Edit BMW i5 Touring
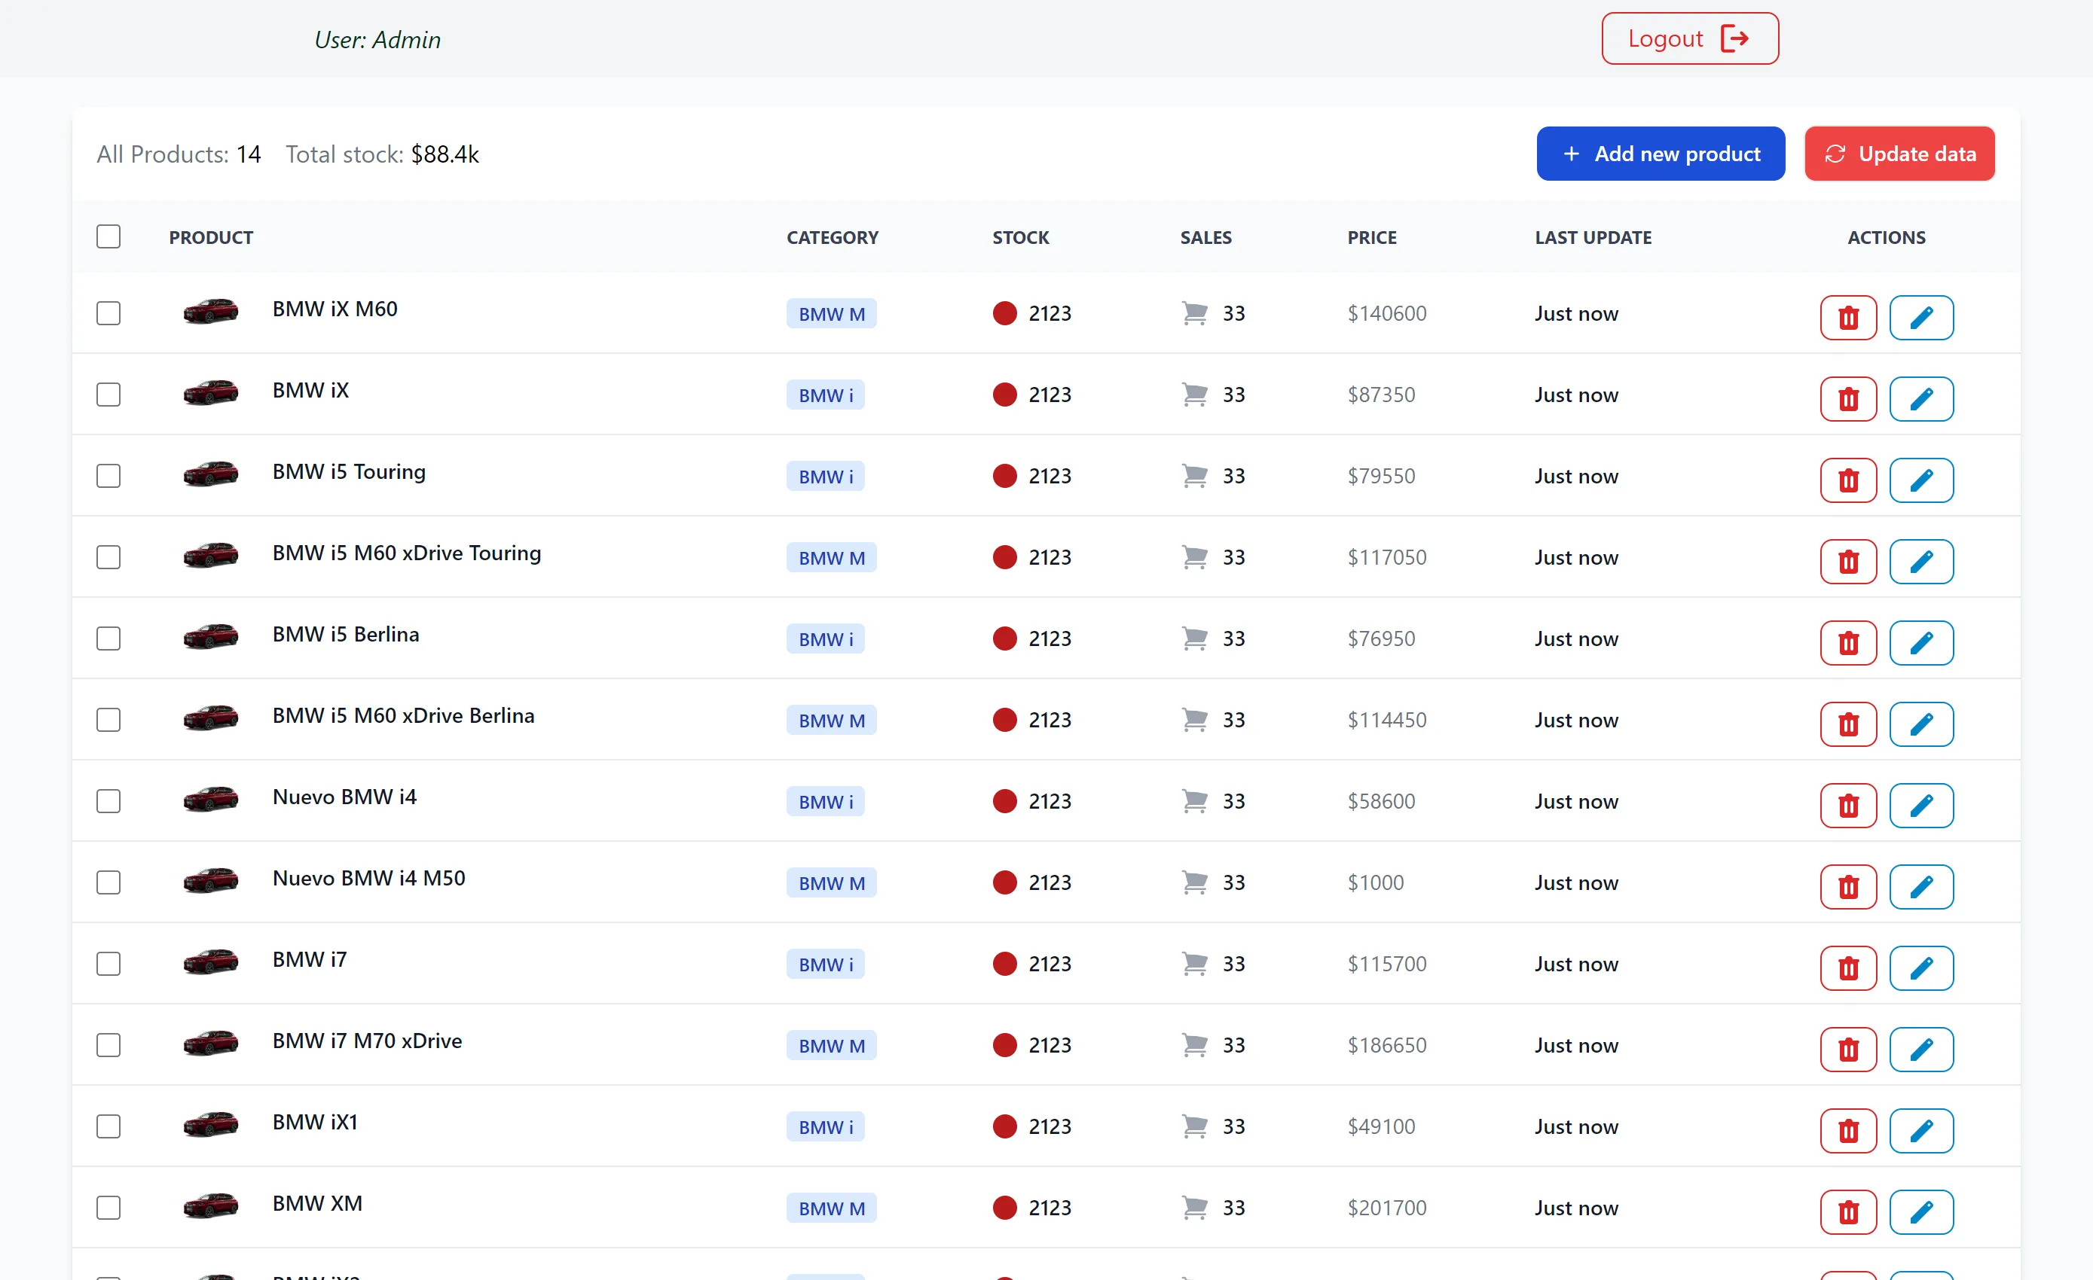Viewport: 2093px width, 1280px height. pyautogui.click(x=1921, y=480)
